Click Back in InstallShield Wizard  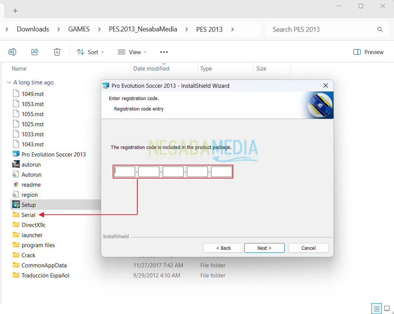pos(223,248)
